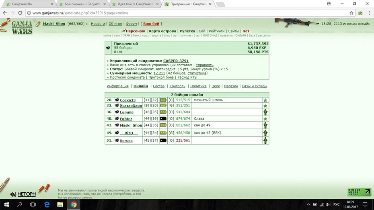Screen dimensions: 374x210
Task: Open Рулетка in the main menu
Action: [x=187, y=31]
